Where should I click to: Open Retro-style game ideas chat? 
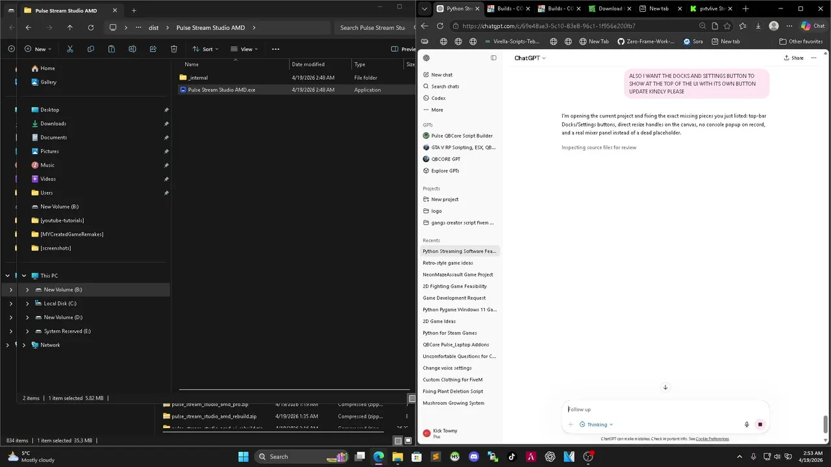pyautogui.click(x=460, y=263)
